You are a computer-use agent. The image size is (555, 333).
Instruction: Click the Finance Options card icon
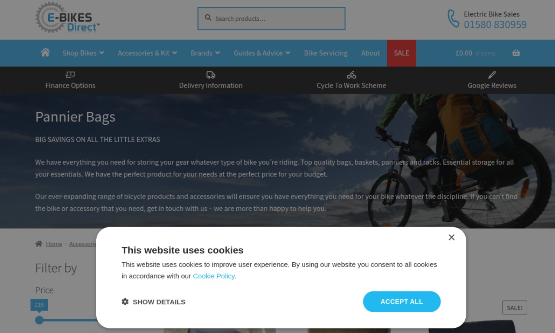[x=70, y=75]
